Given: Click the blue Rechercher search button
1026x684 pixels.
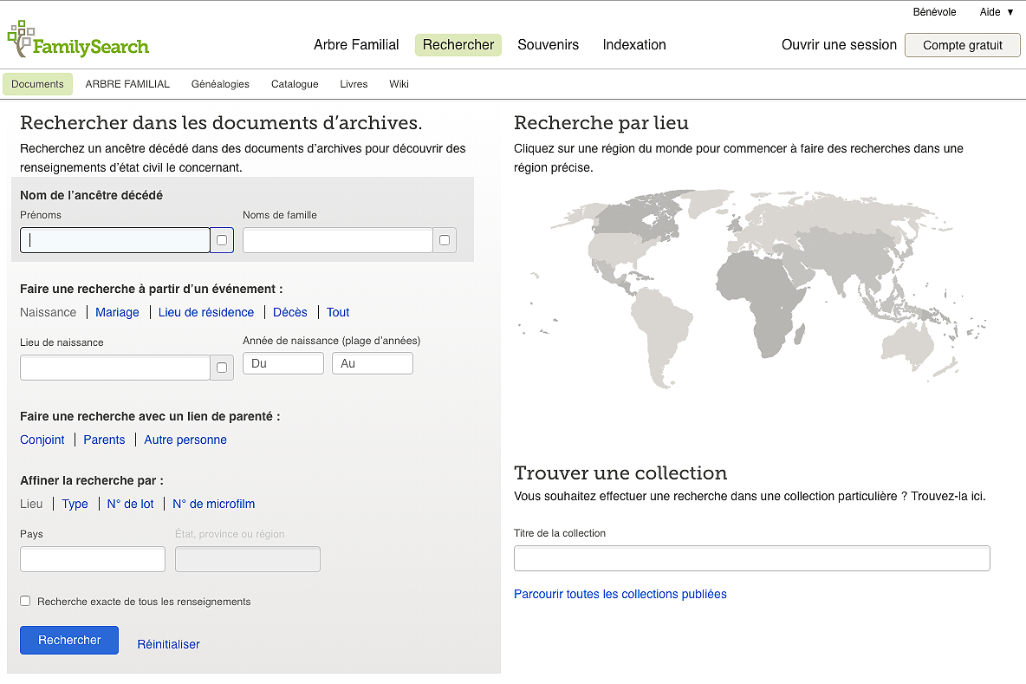Looking at the screenshot, I should (x=69, y=640).
